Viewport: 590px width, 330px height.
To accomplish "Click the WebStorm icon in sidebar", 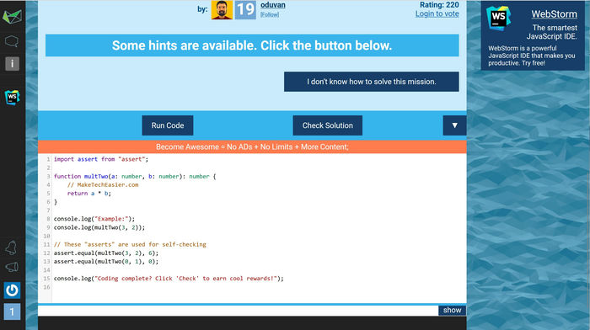I will click(x=12, y=97).
